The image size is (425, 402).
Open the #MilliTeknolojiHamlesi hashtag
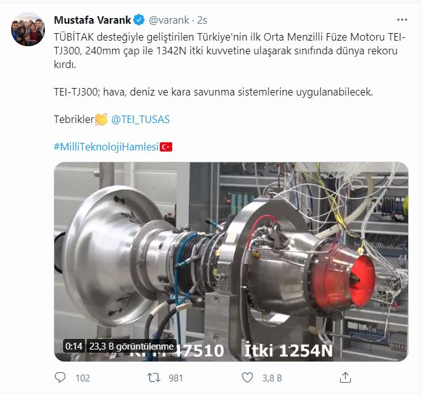[106, 147]
